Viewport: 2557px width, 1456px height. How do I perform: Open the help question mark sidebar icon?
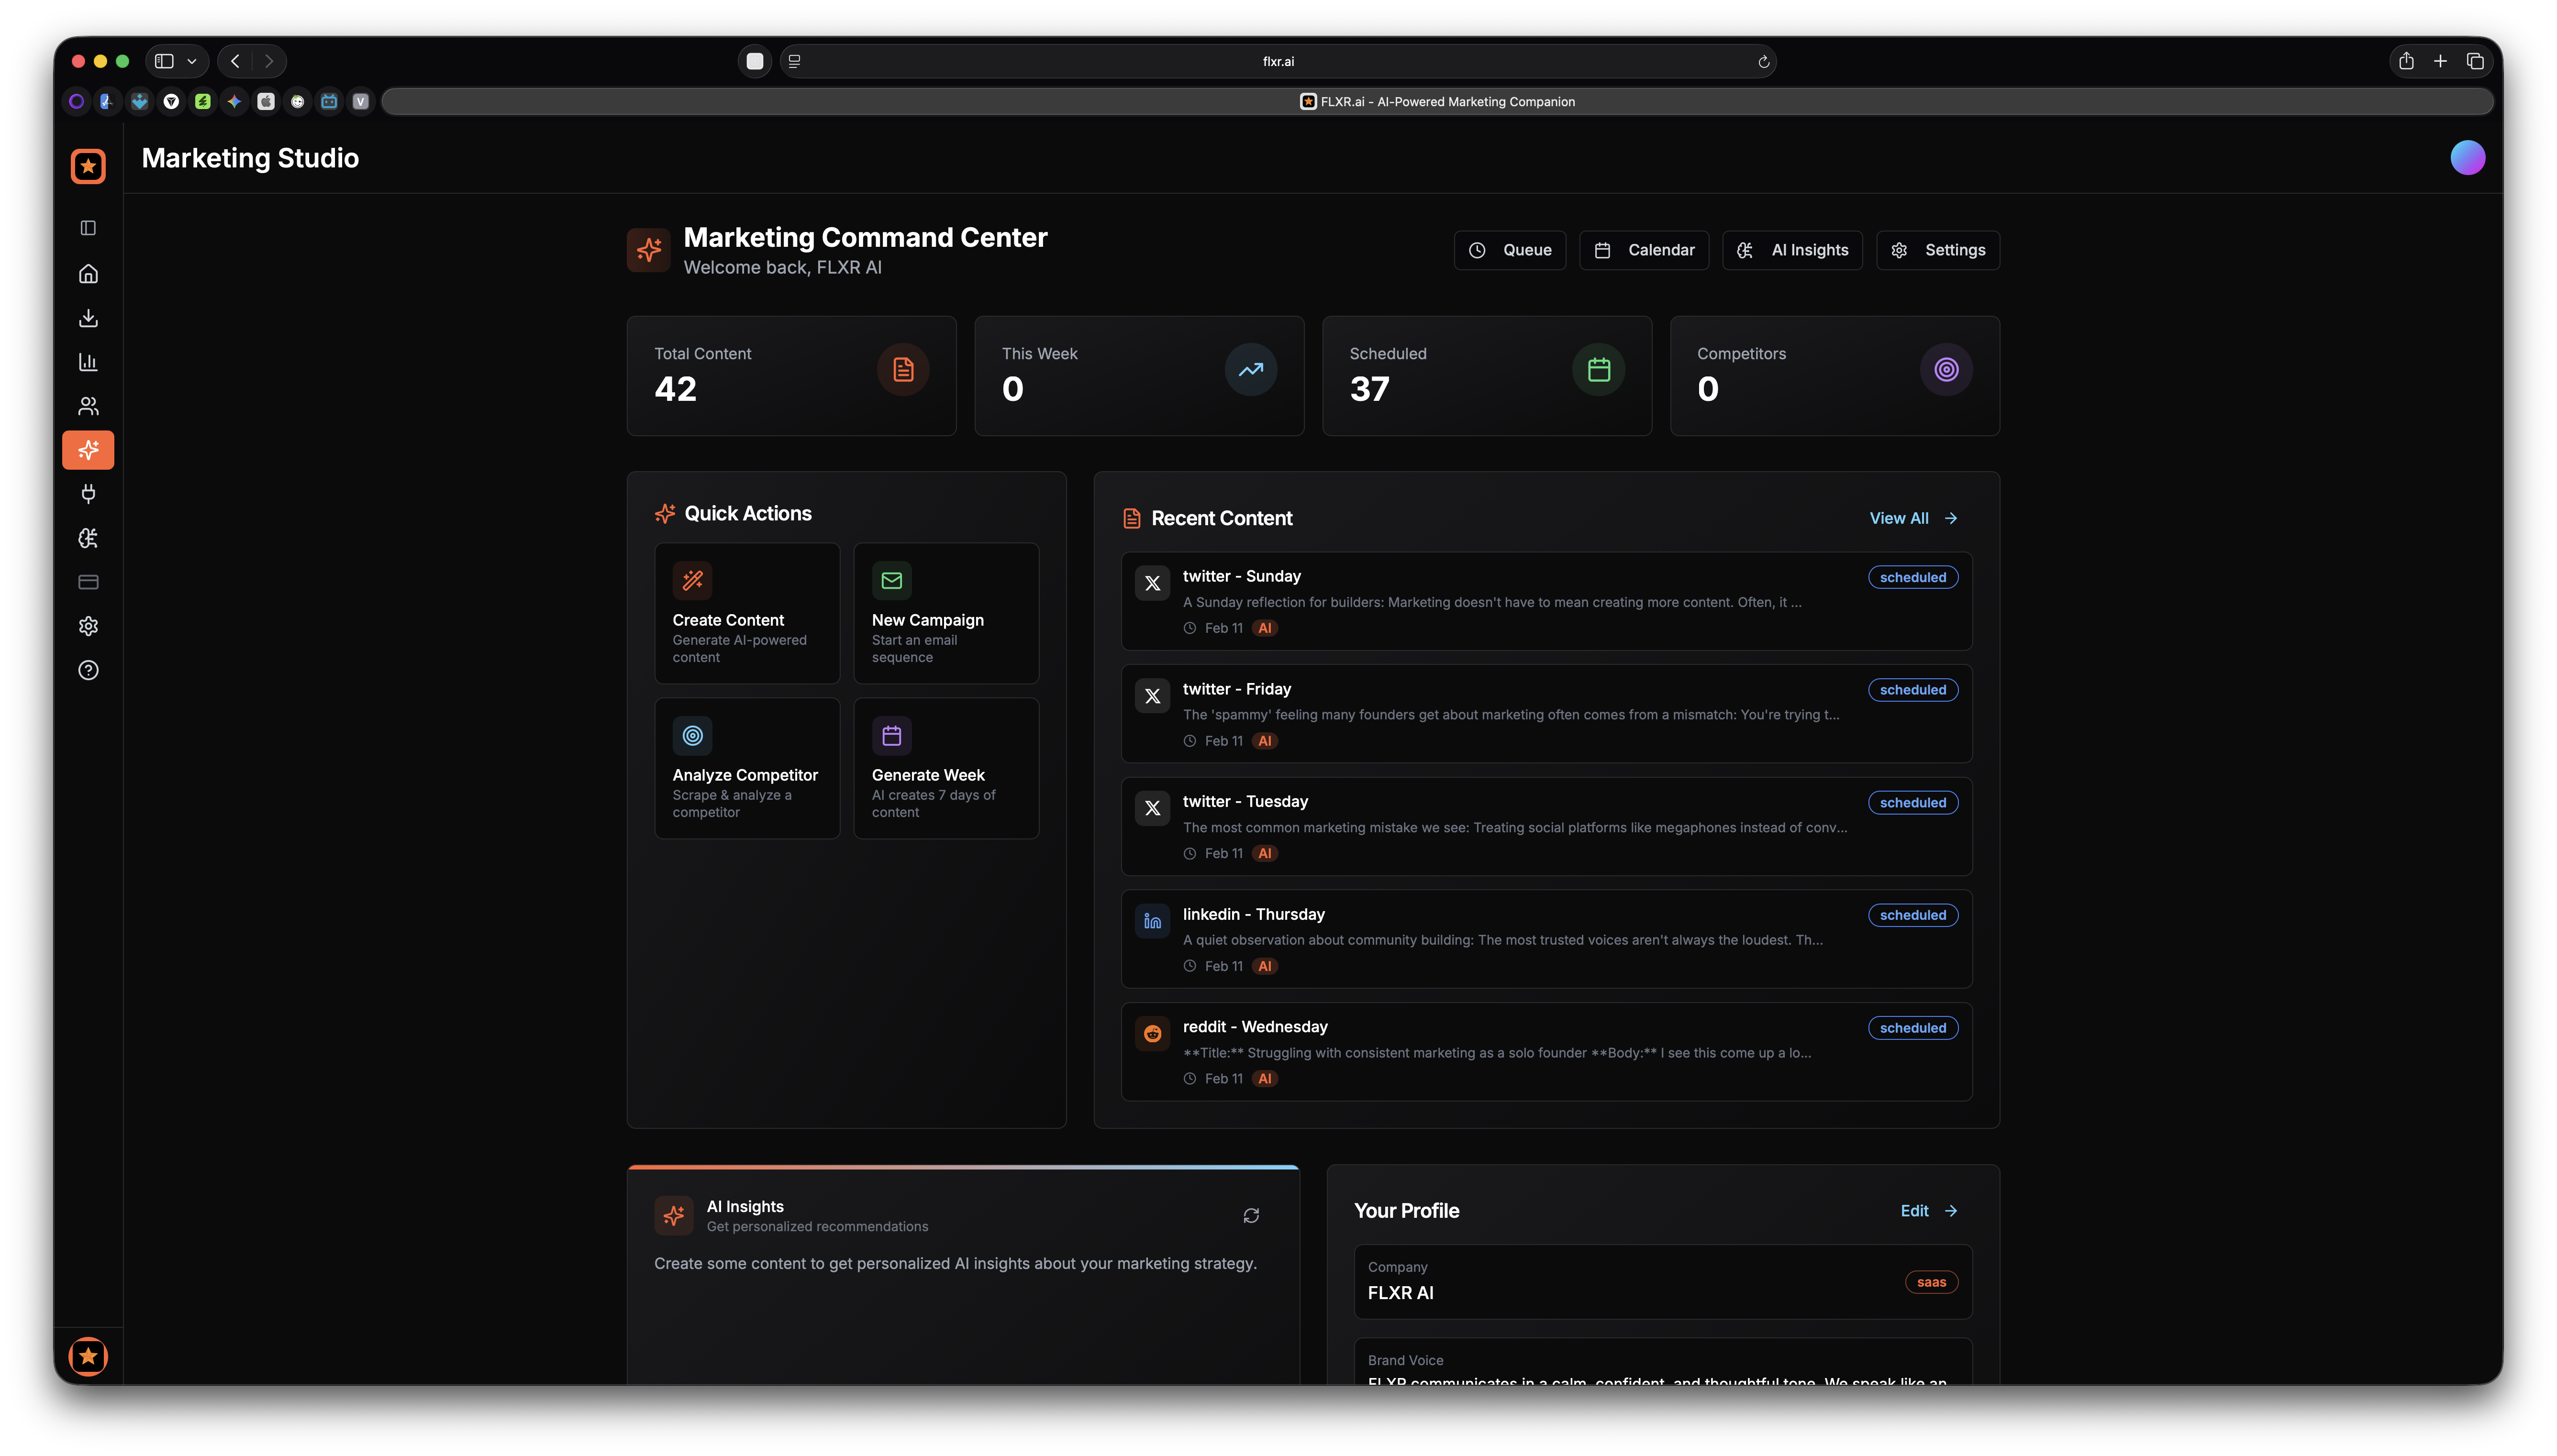click(88, 670)
